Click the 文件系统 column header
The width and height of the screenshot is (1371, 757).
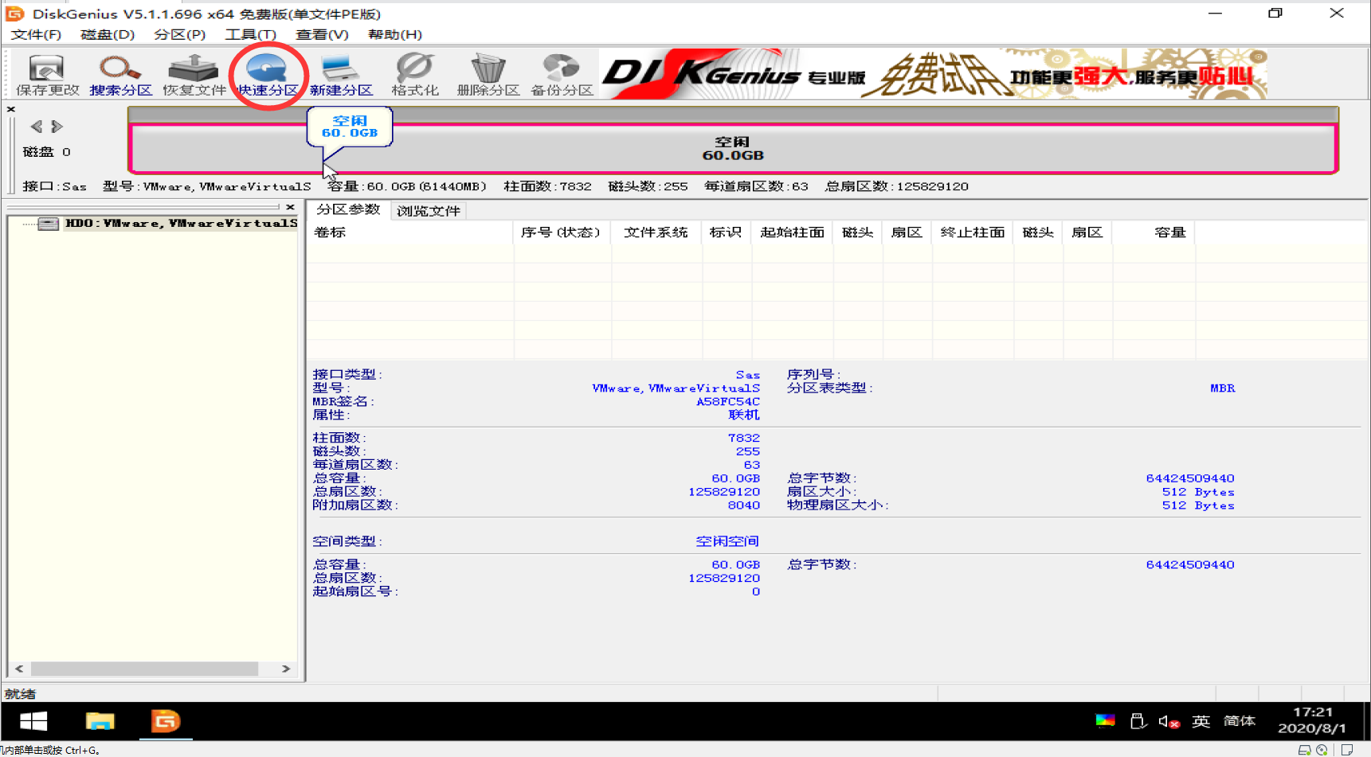coord(656,232)
